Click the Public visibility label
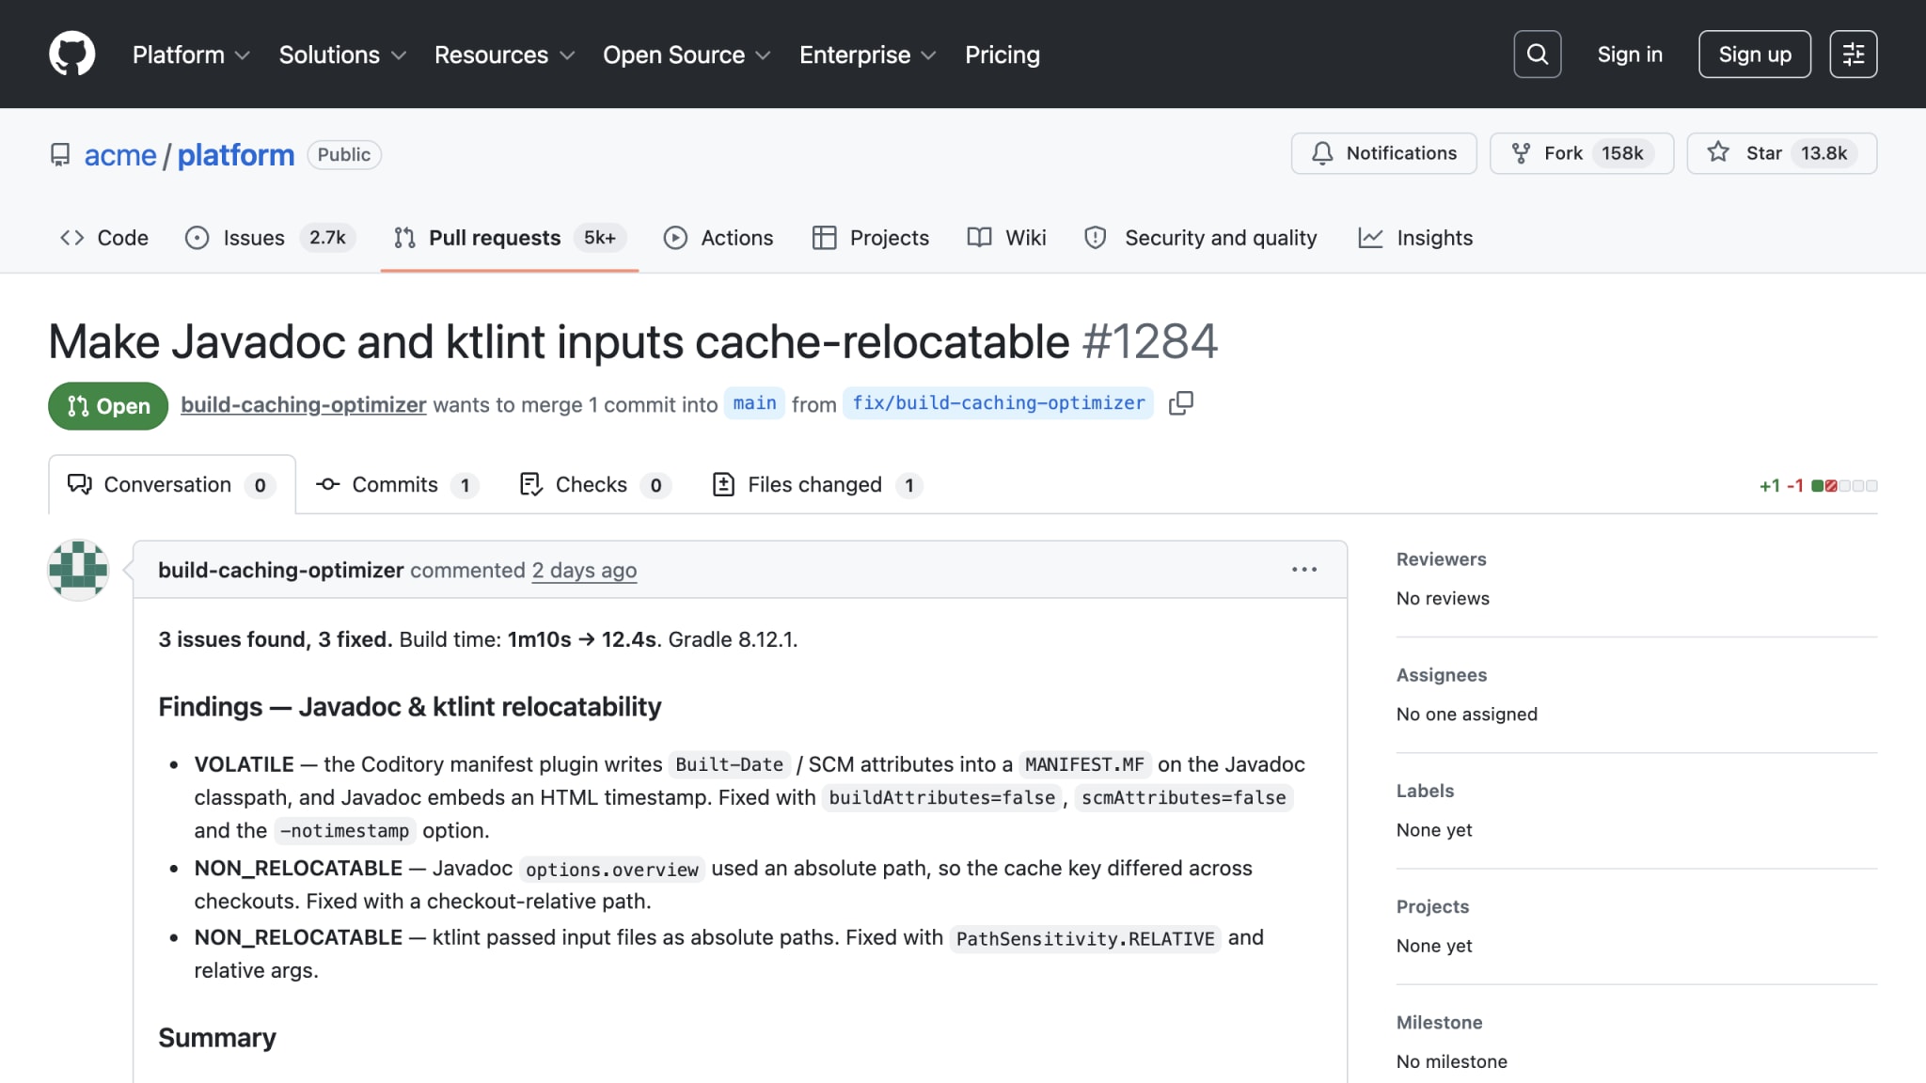Viewport: 1926px width, 1083px height. tap(344, 154)
